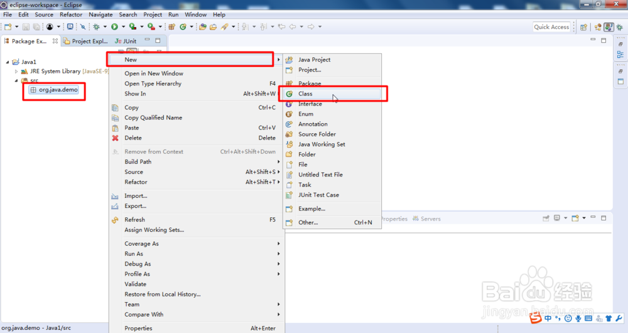Click the Sogou soft keyboard icon
This screenshot has width=628, height=333.
[x=588, y=319]
